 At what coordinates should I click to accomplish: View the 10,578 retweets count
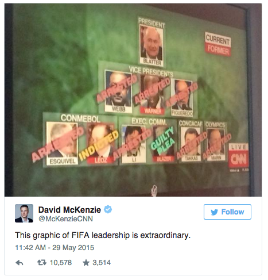[x=61, y=263]
